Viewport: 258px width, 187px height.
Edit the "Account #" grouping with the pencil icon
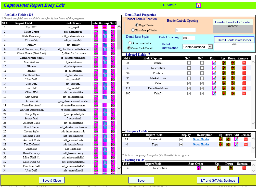tap(236, 139)
